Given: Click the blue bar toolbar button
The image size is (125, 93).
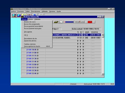Looking at the screenshot, I should click(69, 22).
